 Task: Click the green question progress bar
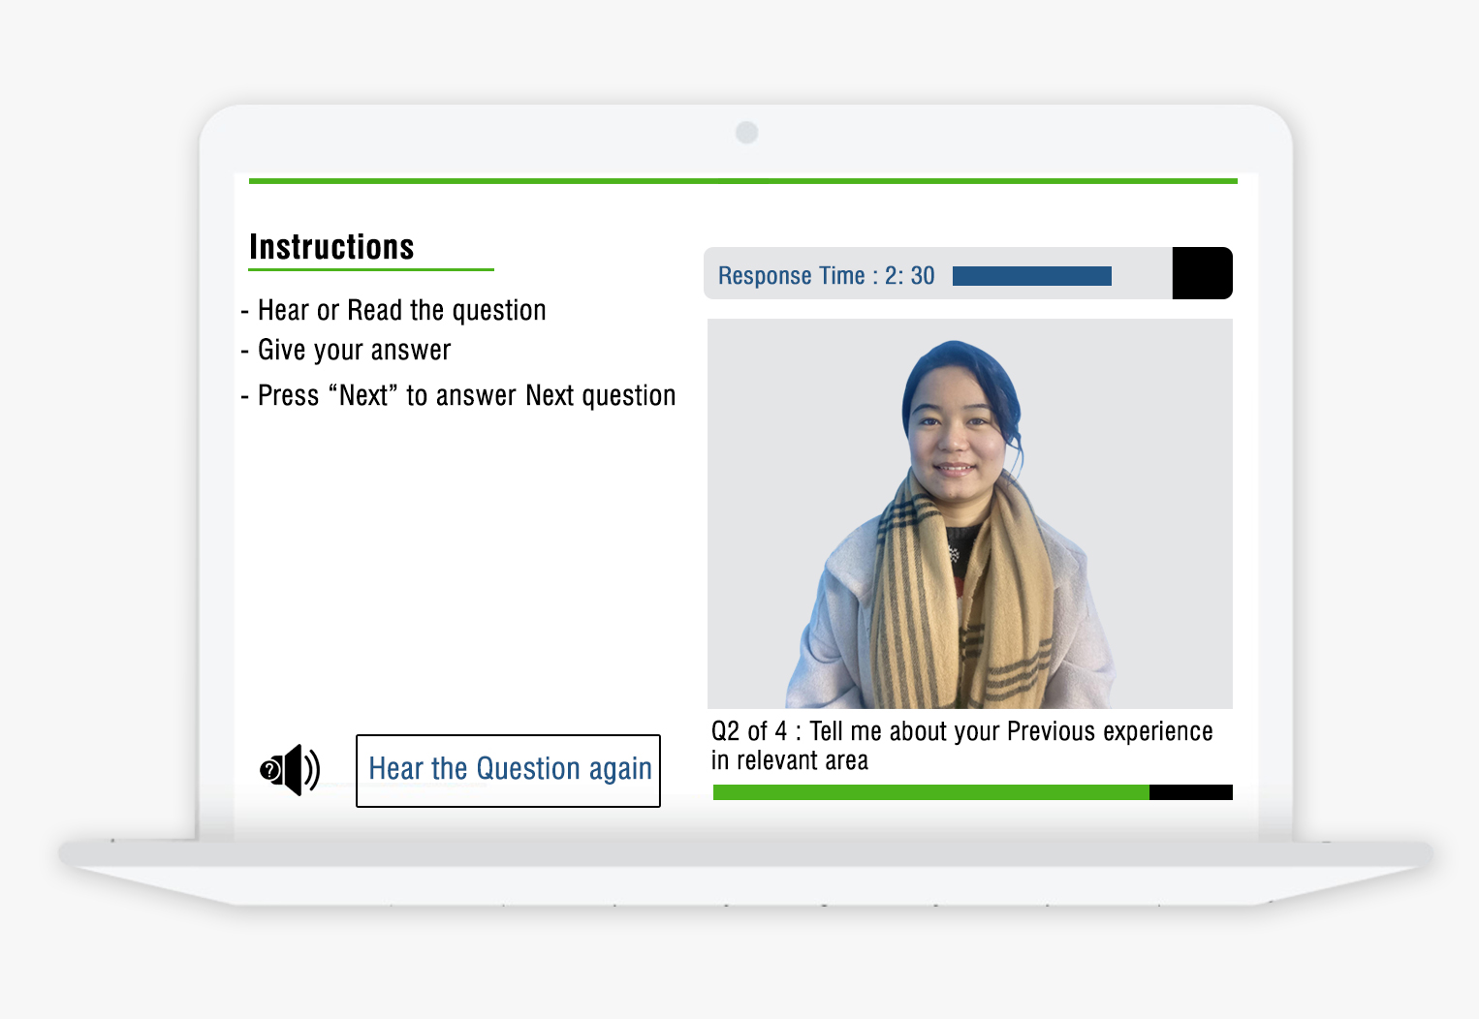[x=930, y=792]
